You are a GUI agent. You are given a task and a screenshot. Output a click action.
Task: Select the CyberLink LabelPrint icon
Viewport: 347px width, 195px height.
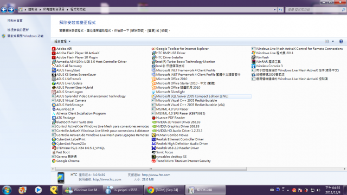point(54,139)
